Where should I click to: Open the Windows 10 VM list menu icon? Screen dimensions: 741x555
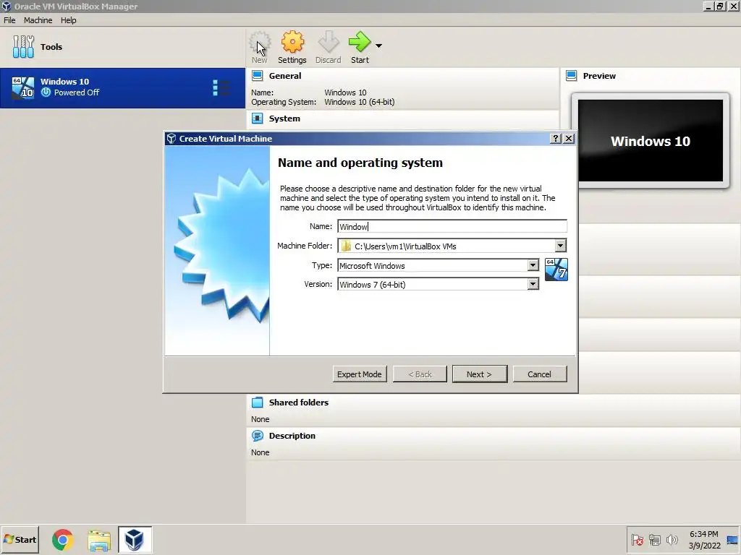point(221,87)
